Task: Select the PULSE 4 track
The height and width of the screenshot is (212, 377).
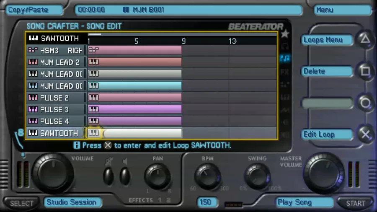Action: coord(56,122)
